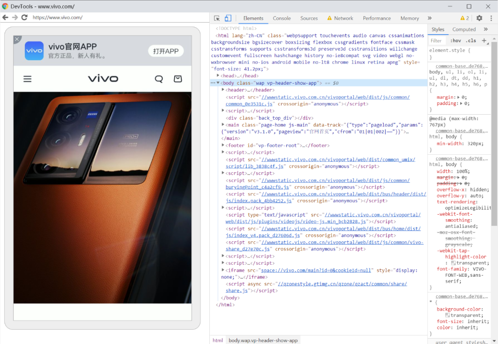Viewport: 498px width, 344px height.
Task: Toggle the device toolbar icon
Action: pyautogui.click(x=228, y=18)
